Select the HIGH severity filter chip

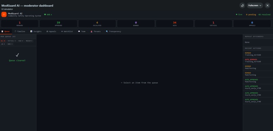[21, 41]
